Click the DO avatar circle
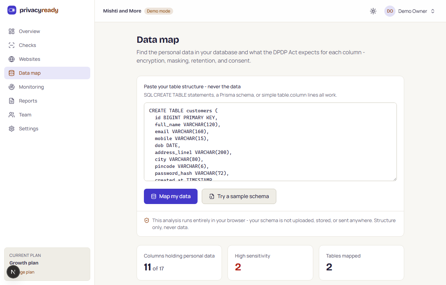The width and height of the screenshot is (446, 285). (390, 11)
